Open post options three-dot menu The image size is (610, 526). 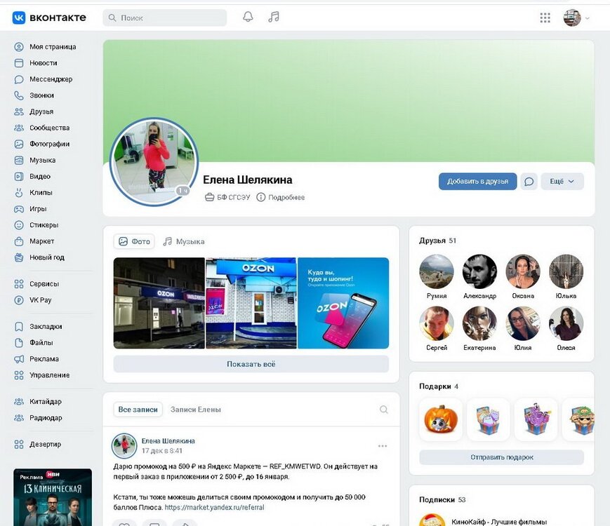point(383,446)
